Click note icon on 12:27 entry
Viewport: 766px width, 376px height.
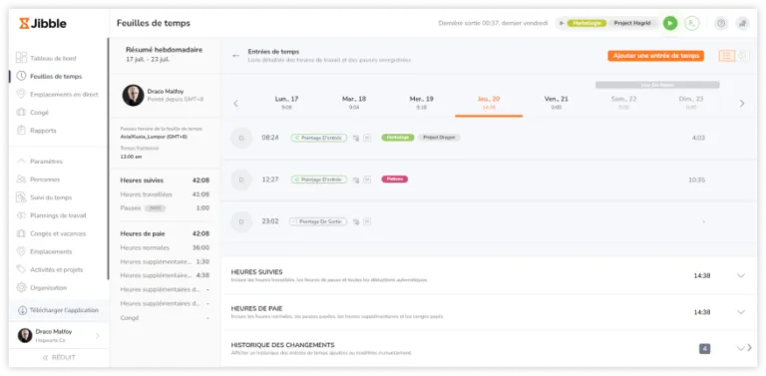click(367, 180)
